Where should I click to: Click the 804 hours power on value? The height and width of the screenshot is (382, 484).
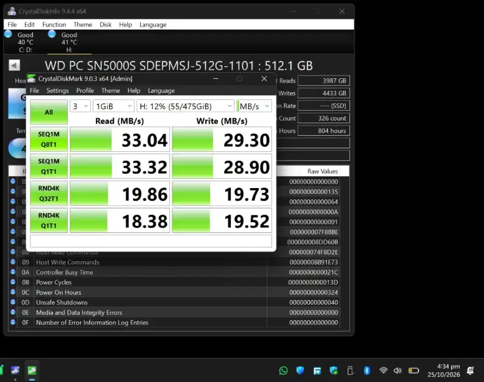click(x=323, y=131)
